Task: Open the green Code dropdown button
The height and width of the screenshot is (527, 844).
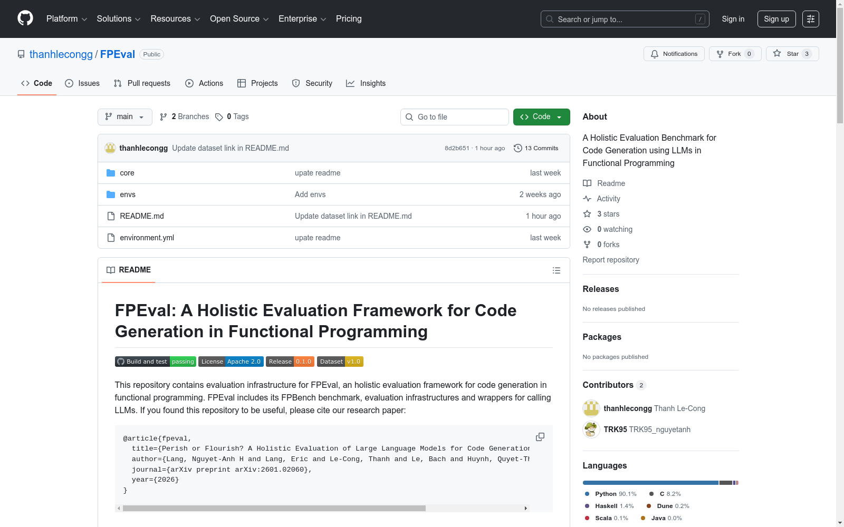Action: pos(542,117)
